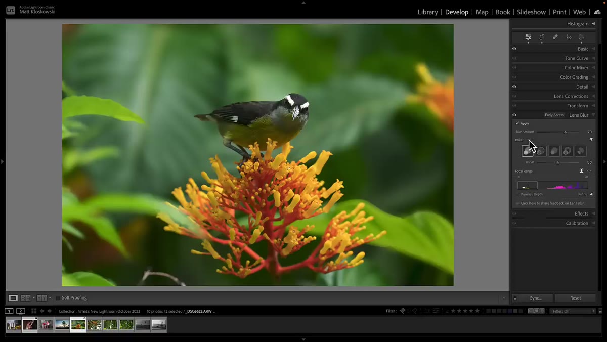
Task: Click main window display button 1
Action: click(9, 311)
